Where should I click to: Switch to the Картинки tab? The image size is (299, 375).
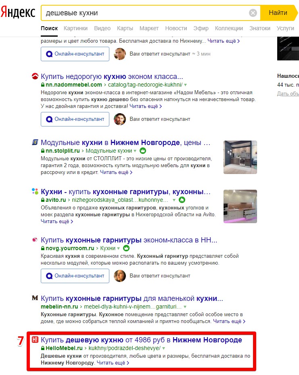tap(75, 28)
